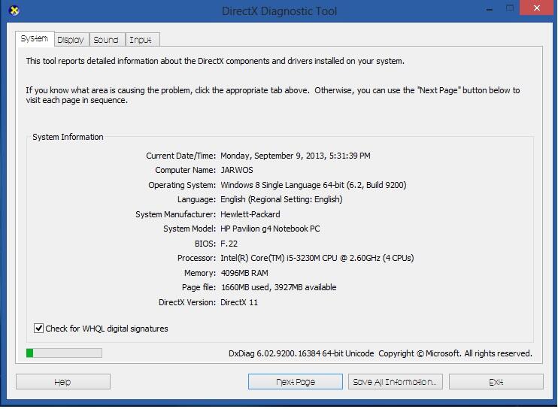558x409 pixels.
Task: Click Save All Information button
Action: tap(396, 382)
